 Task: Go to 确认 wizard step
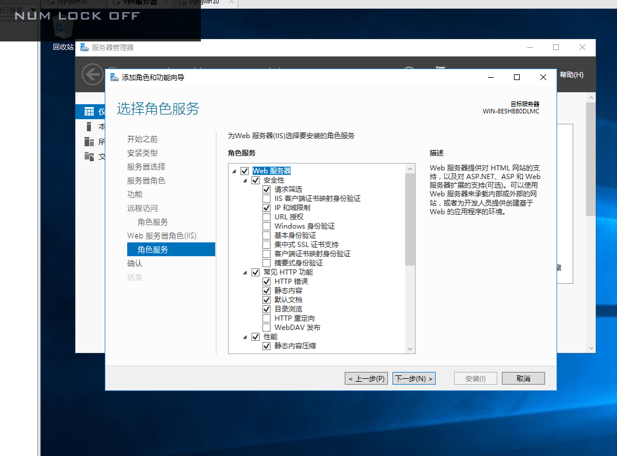click(x=135, y=263)
